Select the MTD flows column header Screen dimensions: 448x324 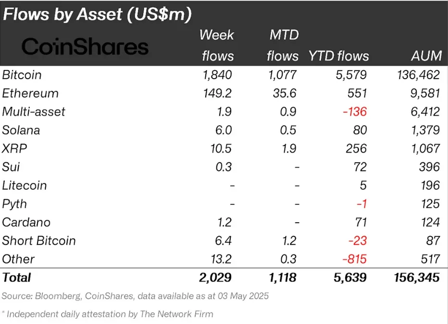tap(283, 45)
